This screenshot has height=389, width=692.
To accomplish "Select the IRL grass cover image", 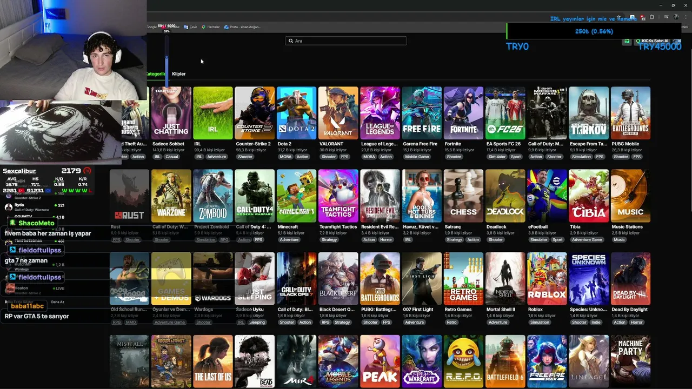I will click(213, 113).
